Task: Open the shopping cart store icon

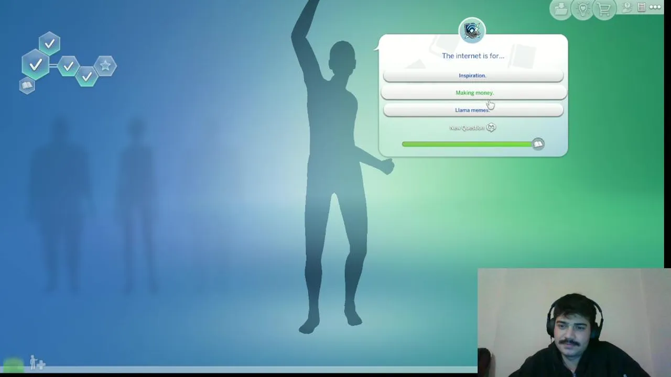Action: tap(604, 9)
